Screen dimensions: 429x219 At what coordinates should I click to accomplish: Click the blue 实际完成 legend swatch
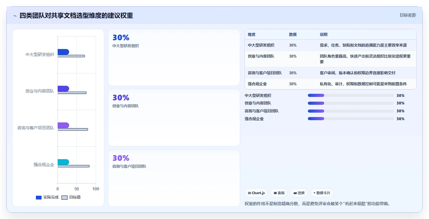point(39,198)
